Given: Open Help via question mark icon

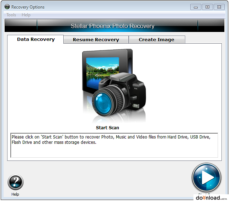Looking at the screenshot, I should point(16,182).
